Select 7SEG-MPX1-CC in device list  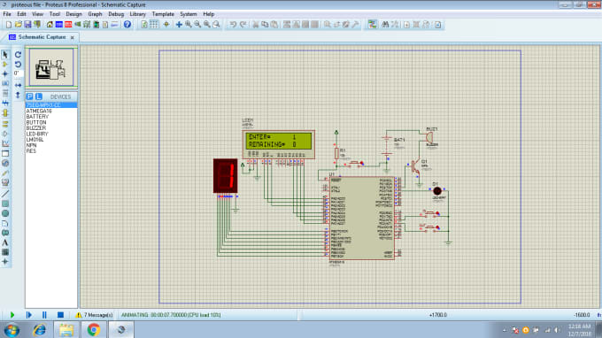click(x=51, y=105)
